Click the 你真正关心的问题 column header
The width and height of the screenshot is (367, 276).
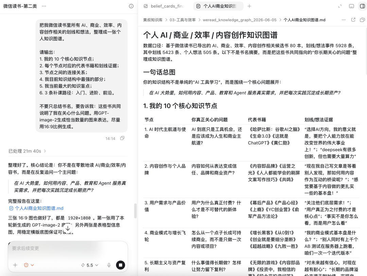(209, 120)
